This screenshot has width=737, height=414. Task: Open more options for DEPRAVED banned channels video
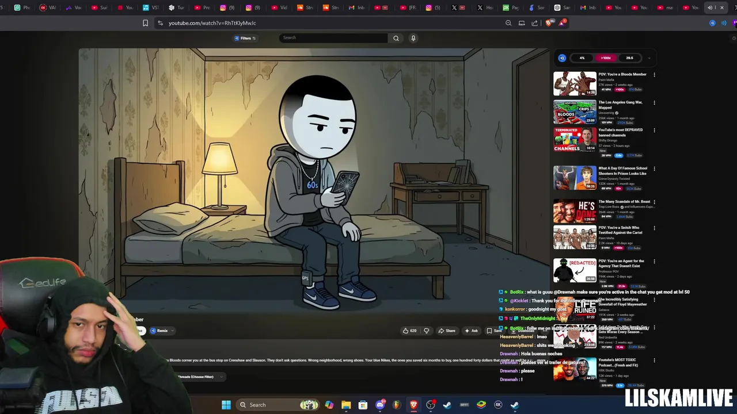coord(654,131)
